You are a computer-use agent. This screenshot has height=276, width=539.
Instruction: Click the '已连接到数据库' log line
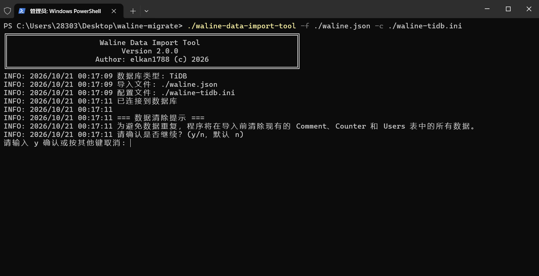point(90,101)
